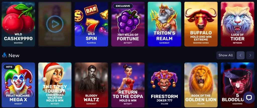The height and width of the screenshot is (108, 257).
Task: Click the play icon on the dimmed game tile
Action: point(55,24)
